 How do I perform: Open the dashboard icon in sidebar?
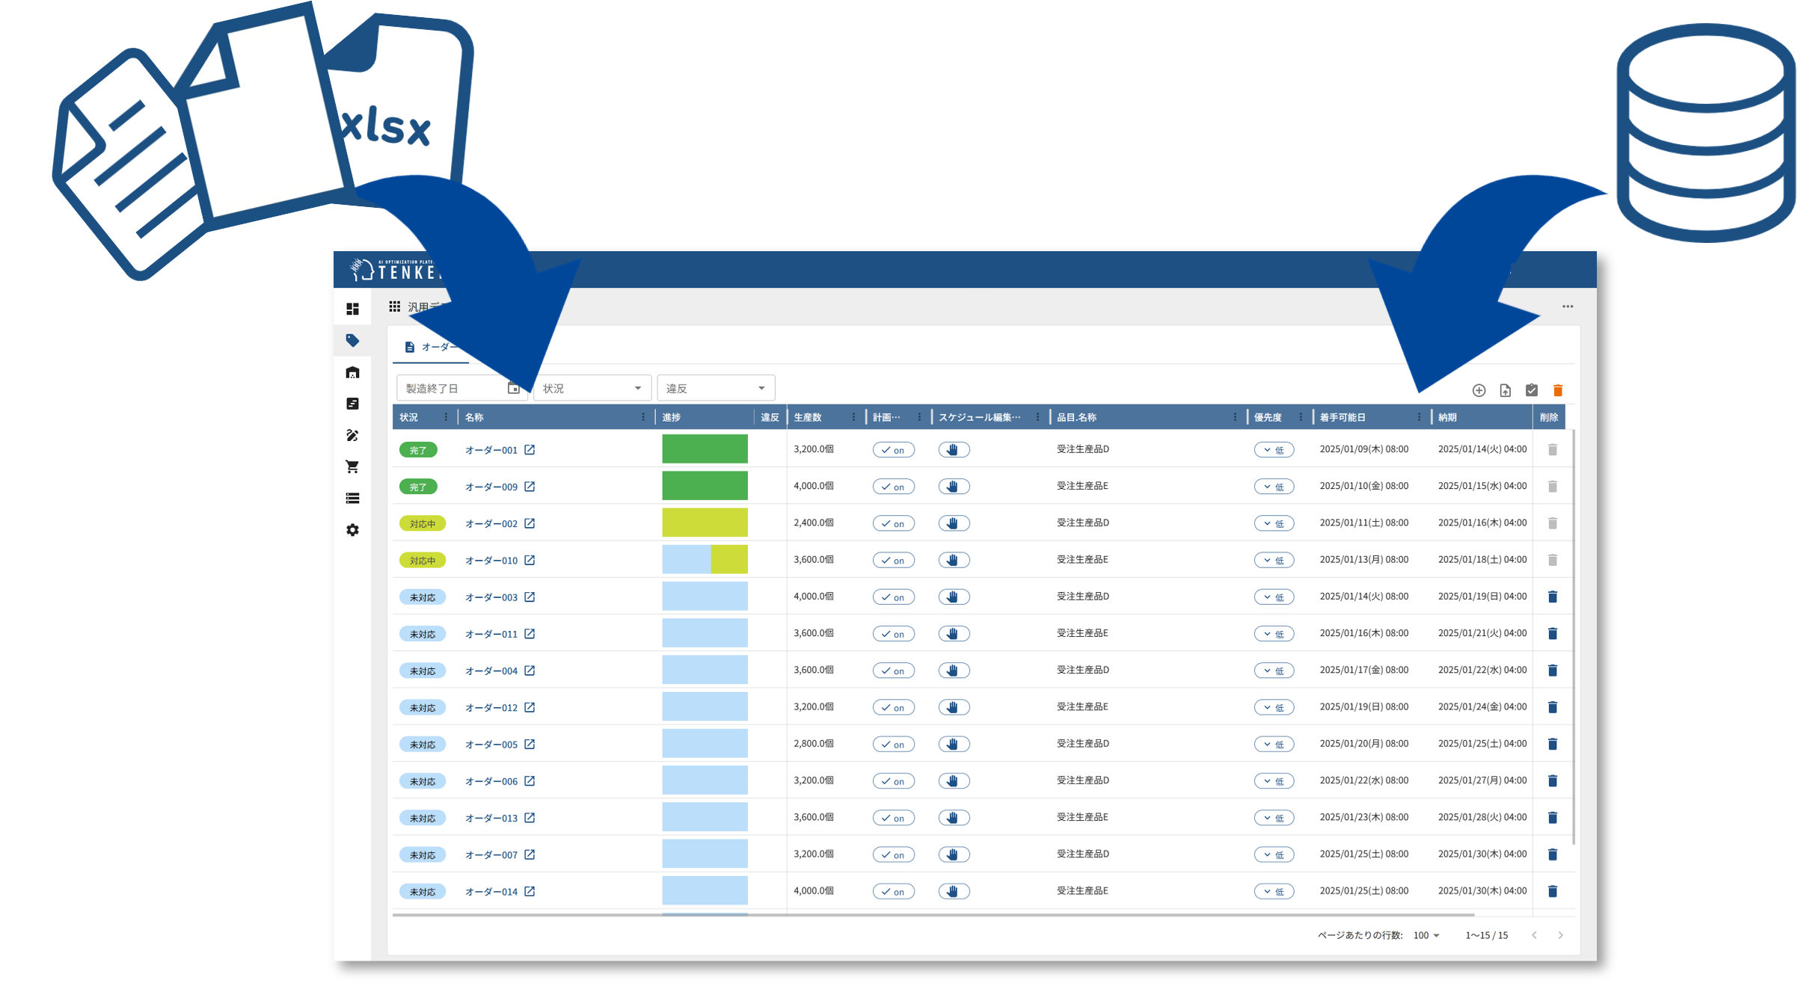352,309
